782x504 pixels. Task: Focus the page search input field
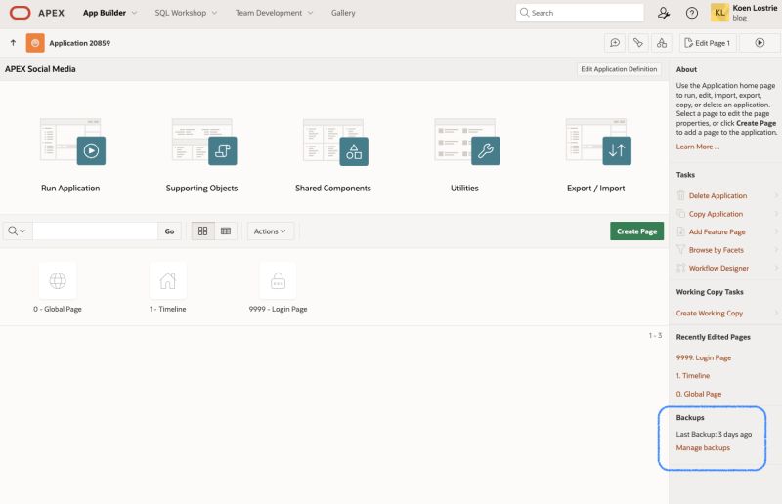coord(95,231)
